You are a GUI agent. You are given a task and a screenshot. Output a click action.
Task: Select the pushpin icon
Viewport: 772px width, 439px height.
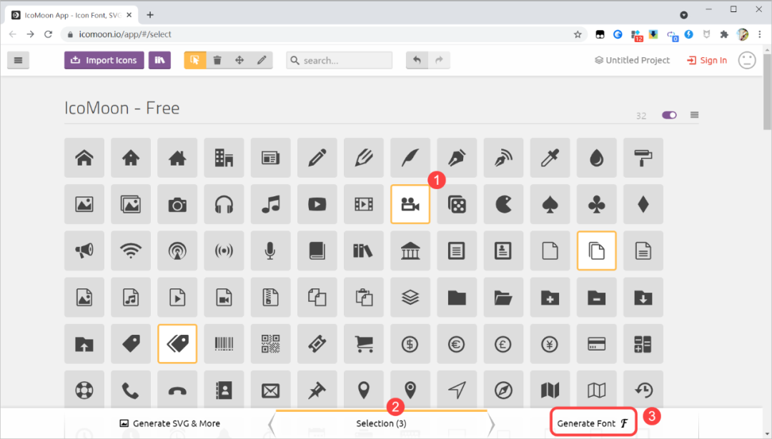click(x=317, y=390)
